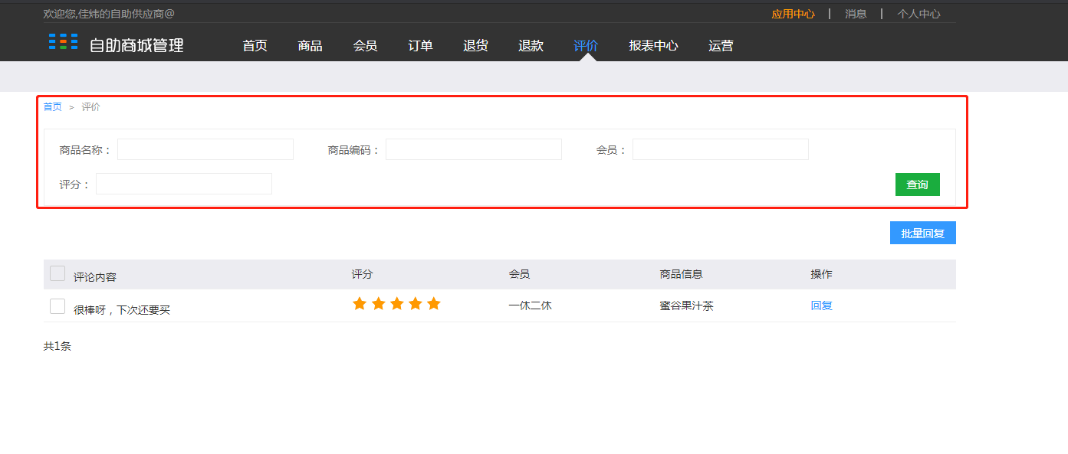Click the third rating star of the review
Screen dimensions: 1068x454
click(396, 304)
